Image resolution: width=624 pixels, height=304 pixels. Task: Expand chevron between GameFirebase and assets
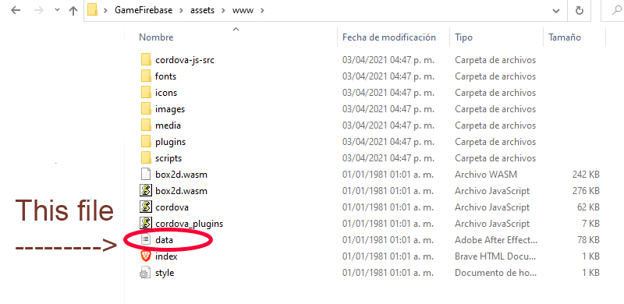click(x=182, y=11)
